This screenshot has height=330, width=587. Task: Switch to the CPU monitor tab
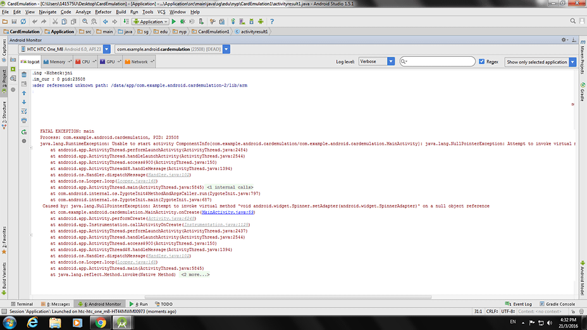(x=86, y=62)
